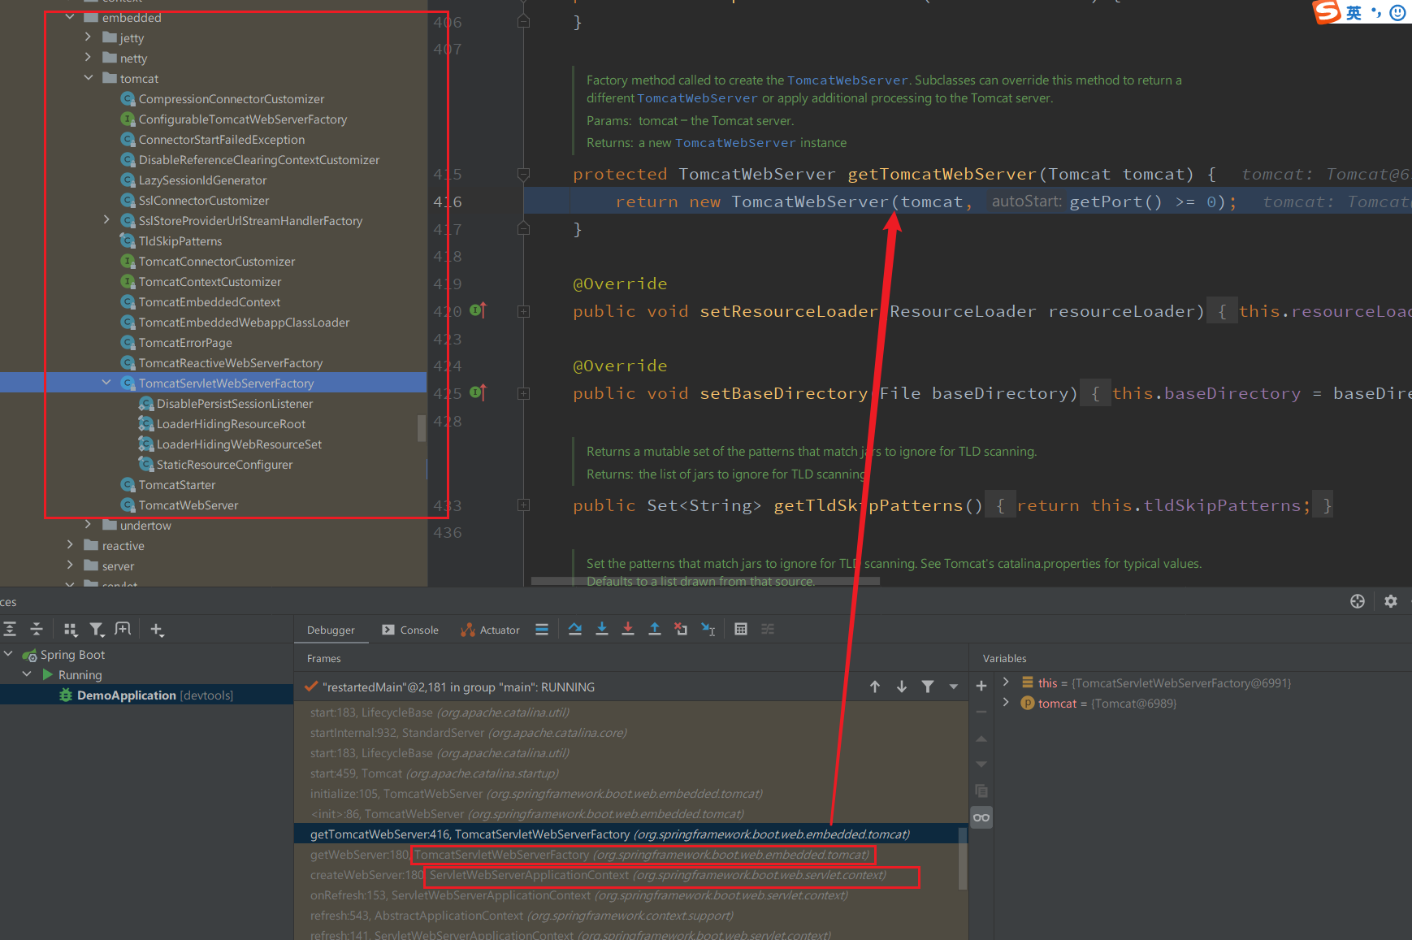Toggle Sogou English/Chinese input mode
The image size is (1412, 940).
[x=1354, y=12]
